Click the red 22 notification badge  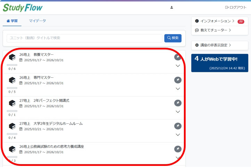241,21
